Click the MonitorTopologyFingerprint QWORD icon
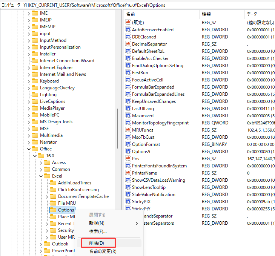This screenshot has width=275, height=256. tap(128, 123)
